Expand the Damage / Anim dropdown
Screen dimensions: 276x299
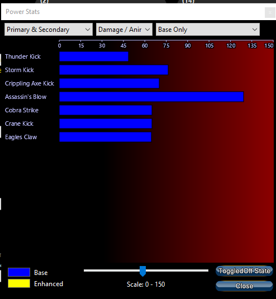click(124, 30)
